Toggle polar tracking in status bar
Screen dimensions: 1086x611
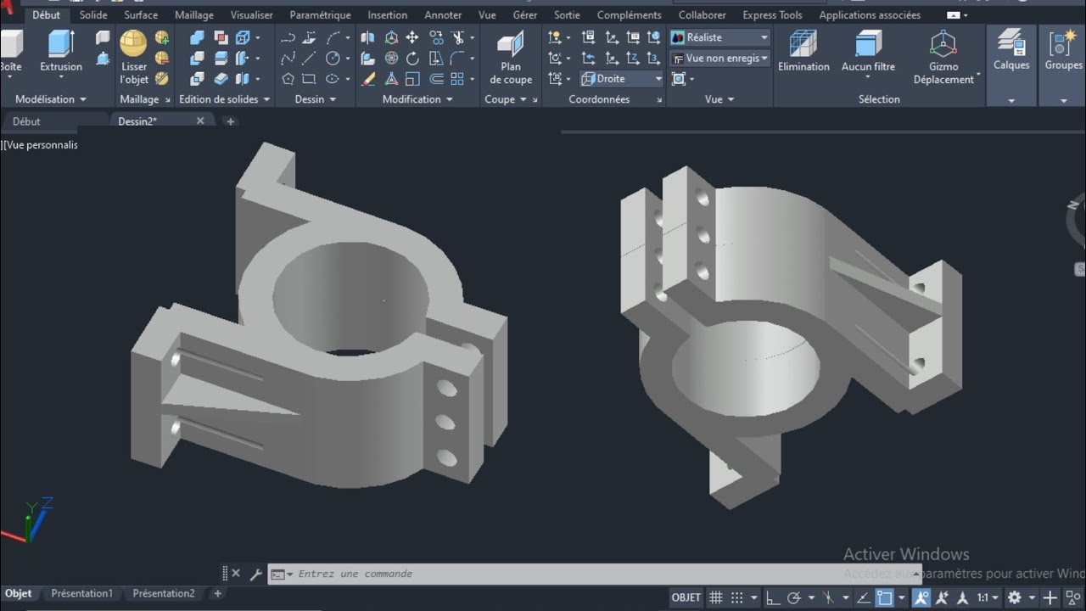pyautogui.click(x=794, y=597)
